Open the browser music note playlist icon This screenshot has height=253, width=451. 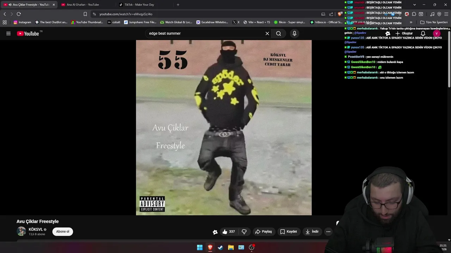(x=432, y=14)
